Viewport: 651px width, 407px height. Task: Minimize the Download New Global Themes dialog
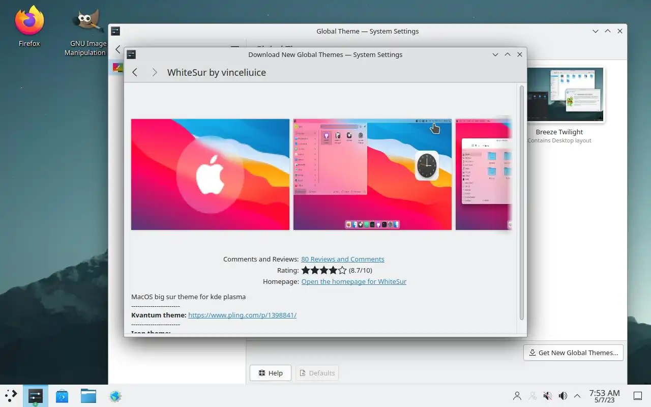[495, 54]
